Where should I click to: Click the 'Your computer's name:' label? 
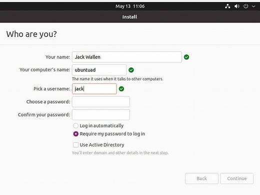(44, 70)
